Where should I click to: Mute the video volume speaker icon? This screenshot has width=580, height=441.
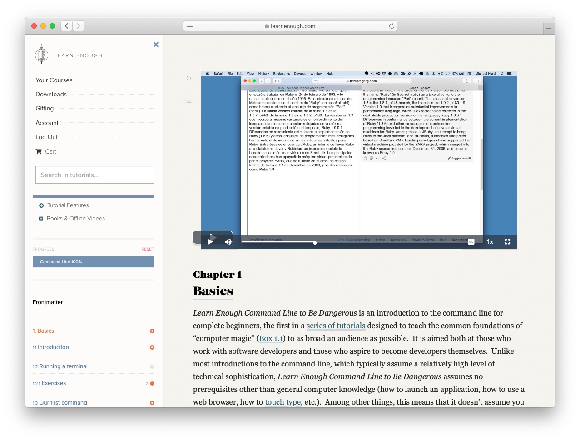pos(228,241)
